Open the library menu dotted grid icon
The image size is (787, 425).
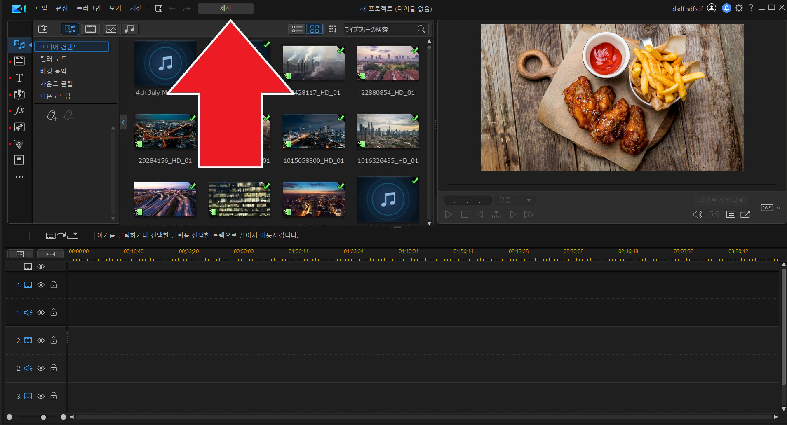point(332,29)
